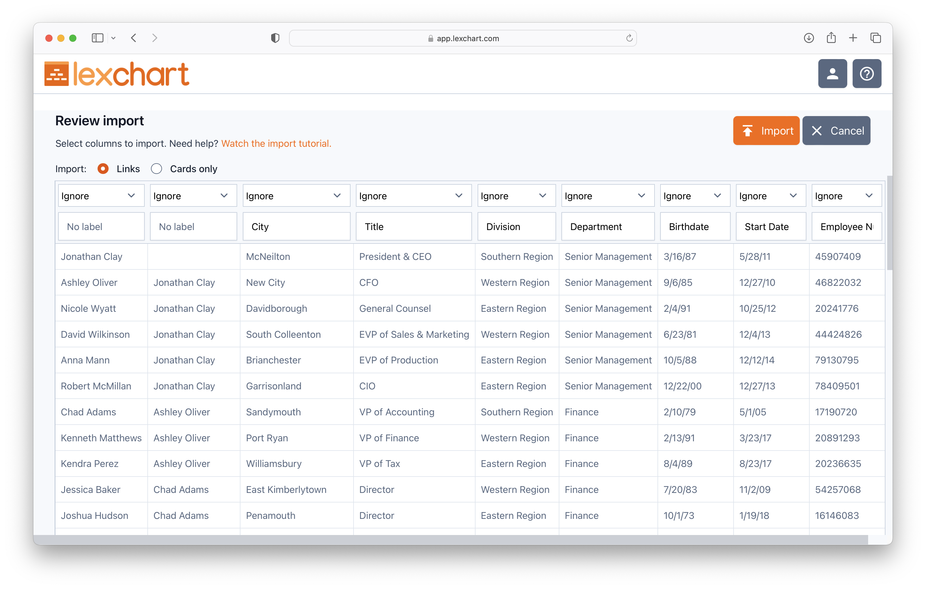Click the browser forward navigation arrow
Image resolution: width=926 pixels, height=589 pixels.
[155, 38]
